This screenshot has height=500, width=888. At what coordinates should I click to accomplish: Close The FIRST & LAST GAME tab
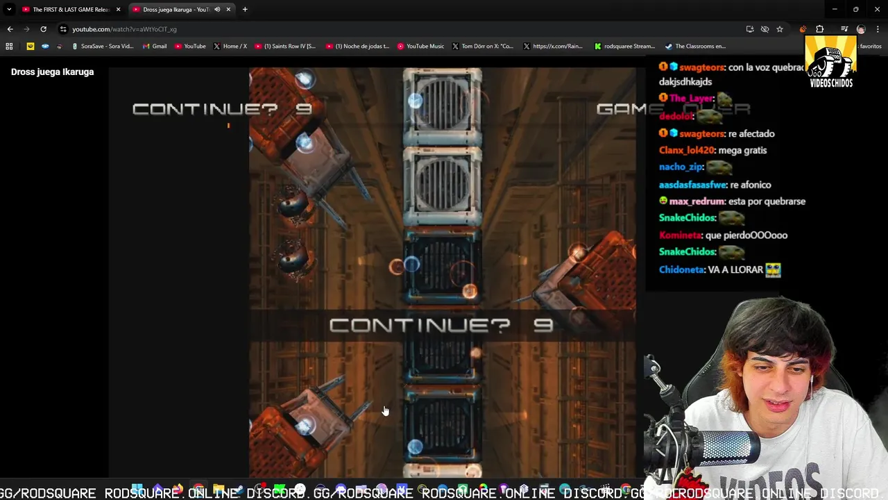point(118,10)
